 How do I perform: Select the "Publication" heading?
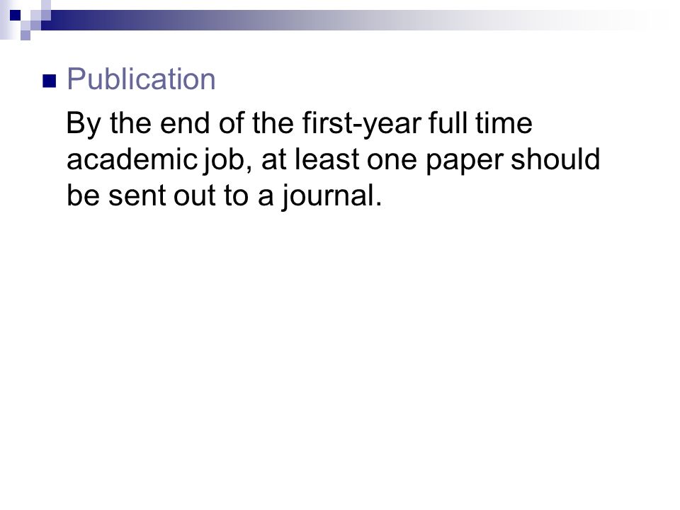tap(141, 79)
